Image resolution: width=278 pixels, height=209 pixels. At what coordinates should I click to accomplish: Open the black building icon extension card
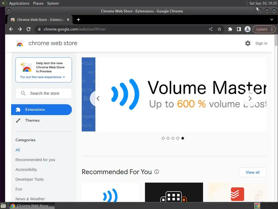point(174,192)
